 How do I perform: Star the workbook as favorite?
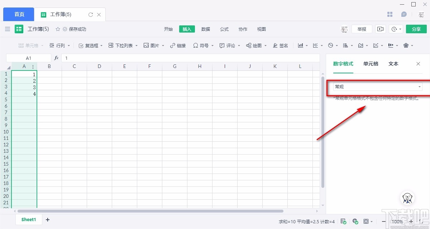point(58,29)
